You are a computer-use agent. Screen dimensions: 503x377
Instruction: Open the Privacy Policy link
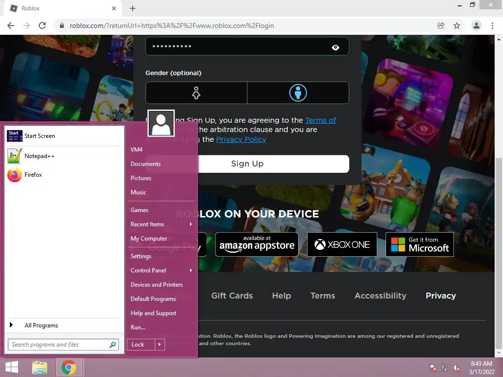pos(241,139)
